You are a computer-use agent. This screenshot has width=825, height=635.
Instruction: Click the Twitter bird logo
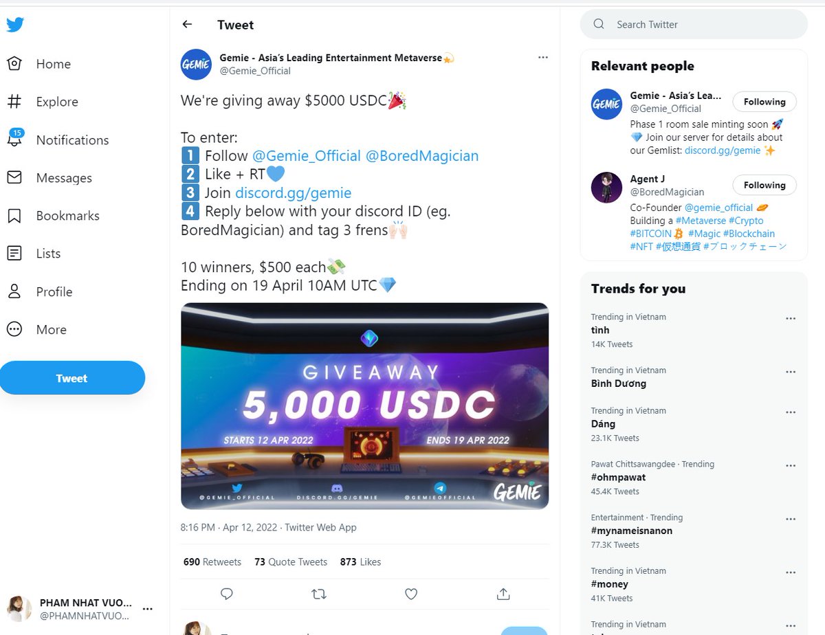pos(15,25)
